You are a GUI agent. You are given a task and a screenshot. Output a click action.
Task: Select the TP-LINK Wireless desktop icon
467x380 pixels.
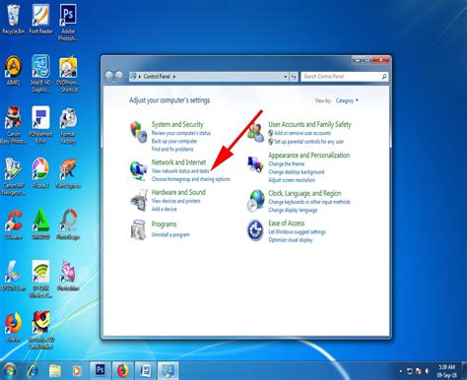coord(40,280)
